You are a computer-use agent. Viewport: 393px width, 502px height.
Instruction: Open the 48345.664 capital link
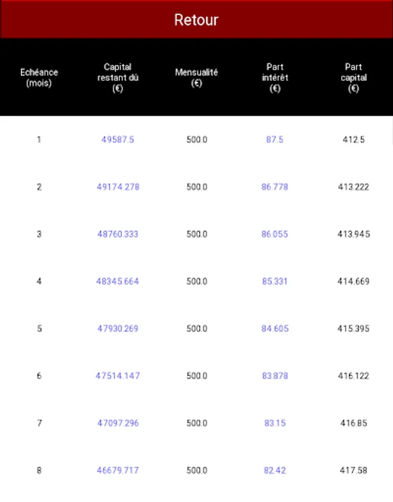(x=118, y=282)
